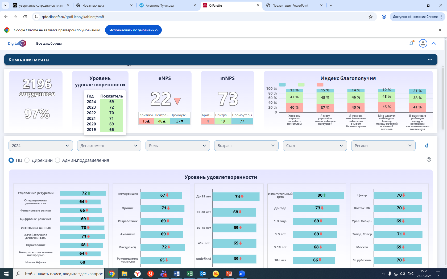Viewport: 447px width, 279px height.
Task: Collapse header with the up chevron
Action: point(434,43)
